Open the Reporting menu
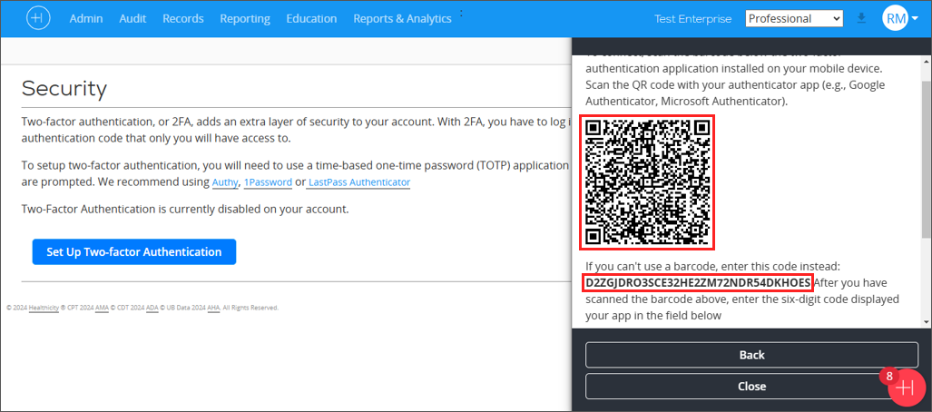Image resolution: width=932 pixels, height=412 pixels. click(245, 19)
